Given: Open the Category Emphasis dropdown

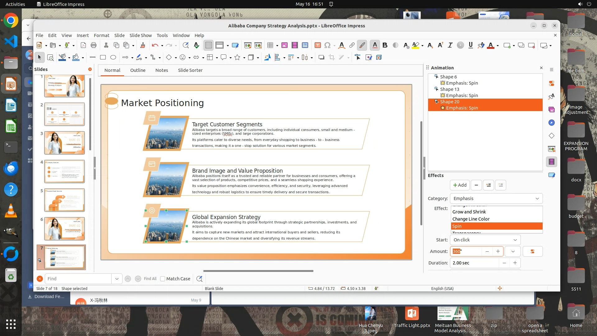Looking at the screenshot, I should click(496, 198).
